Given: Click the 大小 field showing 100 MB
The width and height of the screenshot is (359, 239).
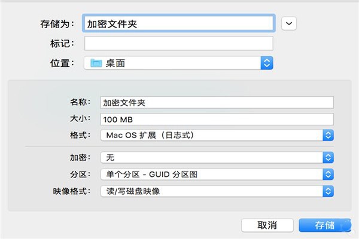Looking at the screenshot, I should click(217, 119).
